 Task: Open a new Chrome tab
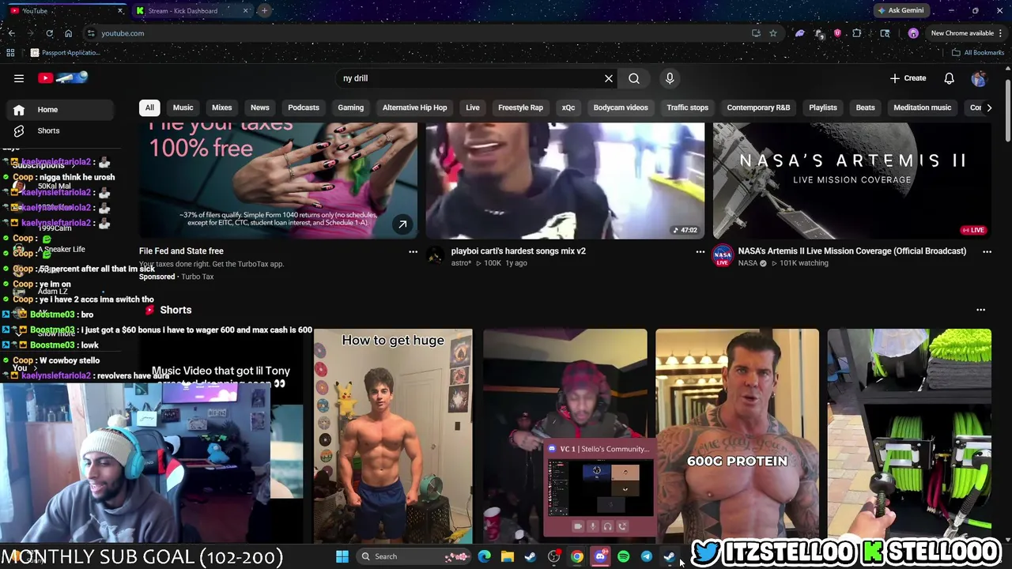tap(264, 11)
